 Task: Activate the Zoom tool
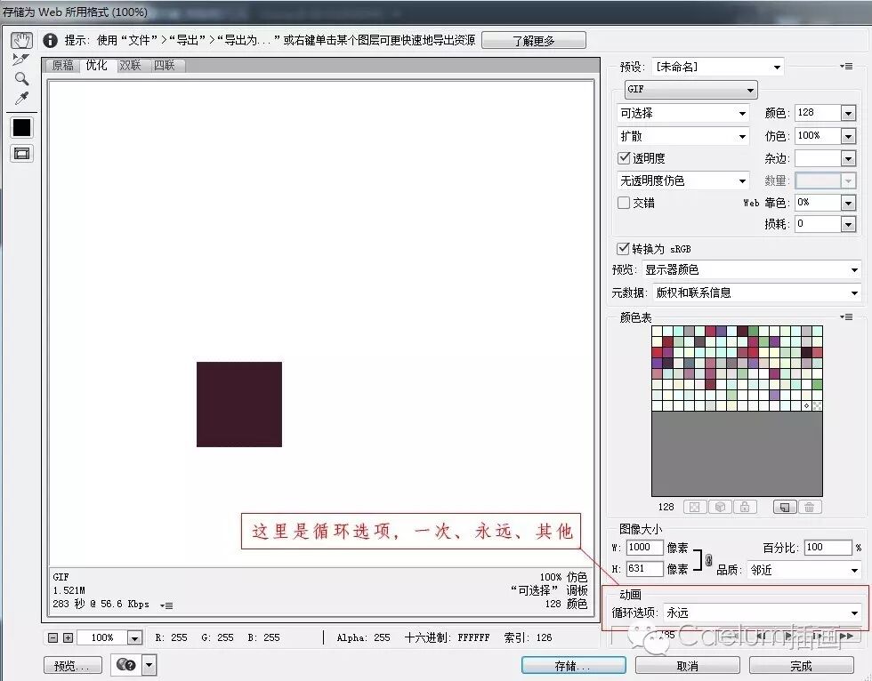20,78
